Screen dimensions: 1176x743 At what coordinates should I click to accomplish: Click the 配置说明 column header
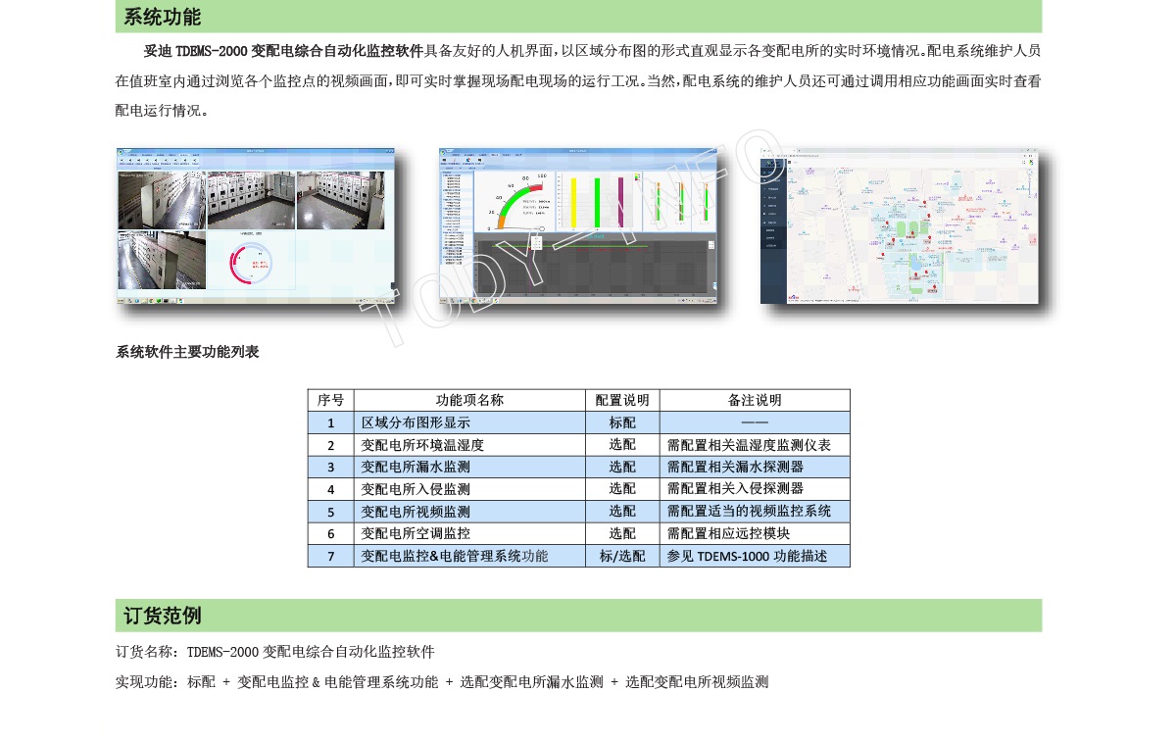[x=622, y=400]
